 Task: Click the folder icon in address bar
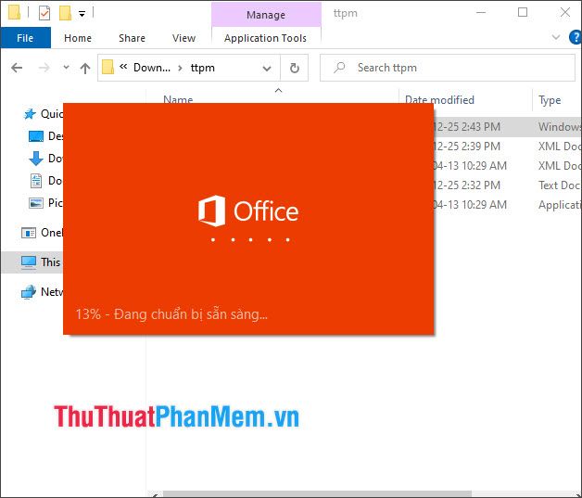(108, 67)
